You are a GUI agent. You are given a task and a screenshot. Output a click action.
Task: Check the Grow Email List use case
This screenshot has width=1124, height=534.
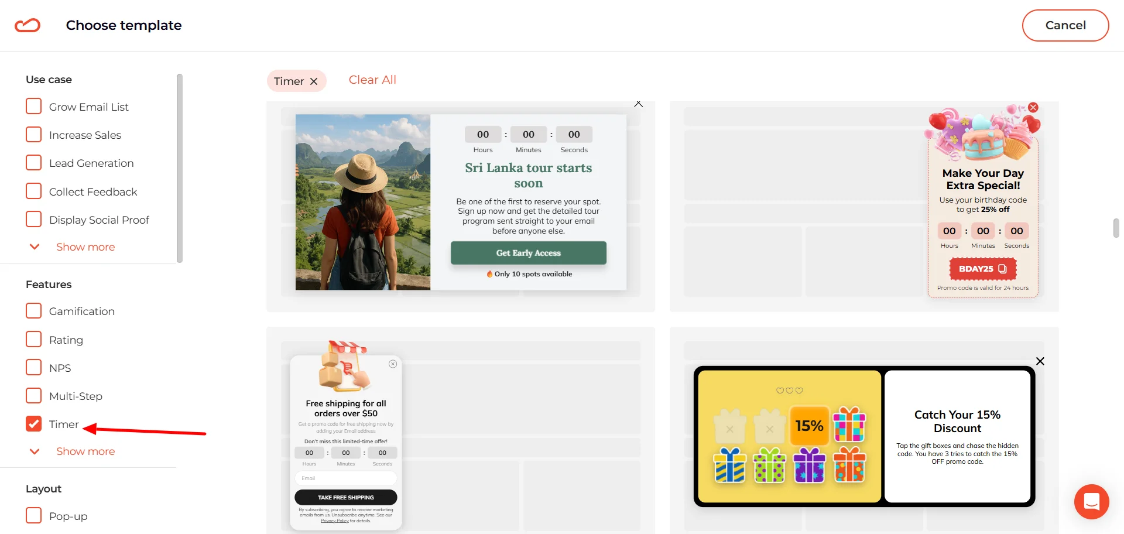[33, 106]
